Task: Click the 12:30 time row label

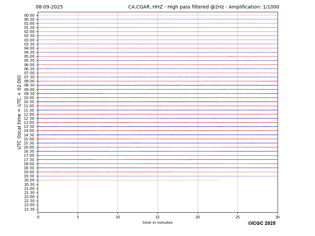Action: pyautogui.click(x=29, y=118)
